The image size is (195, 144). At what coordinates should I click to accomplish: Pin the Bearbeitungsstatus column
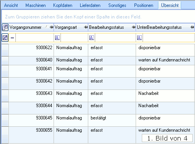[134, 27]
